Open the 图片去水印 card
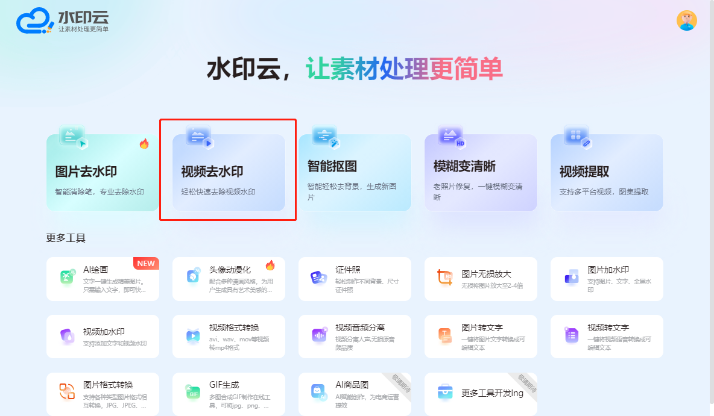Image resolution: width=714 pixels, height=416 pixels. tap(103, 172)
